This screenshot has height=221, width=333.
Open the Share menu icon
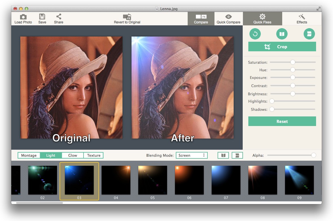[x=59, y=17]
